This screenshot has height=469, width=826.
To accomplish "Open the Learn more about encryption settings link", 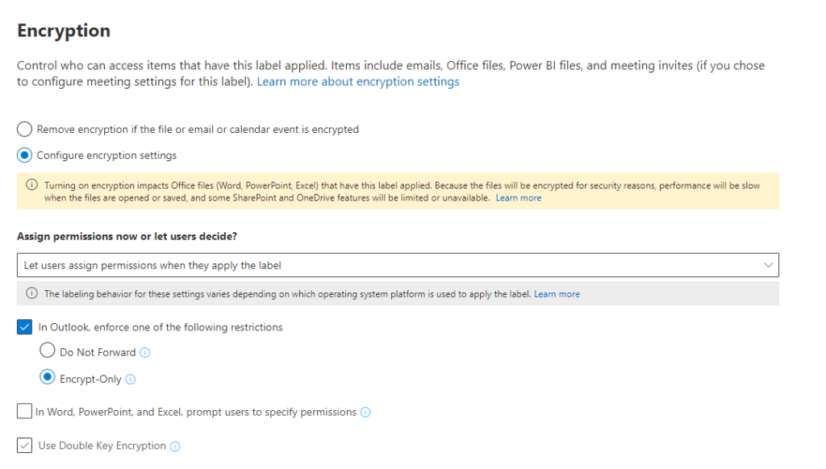I will coord(357,82).
